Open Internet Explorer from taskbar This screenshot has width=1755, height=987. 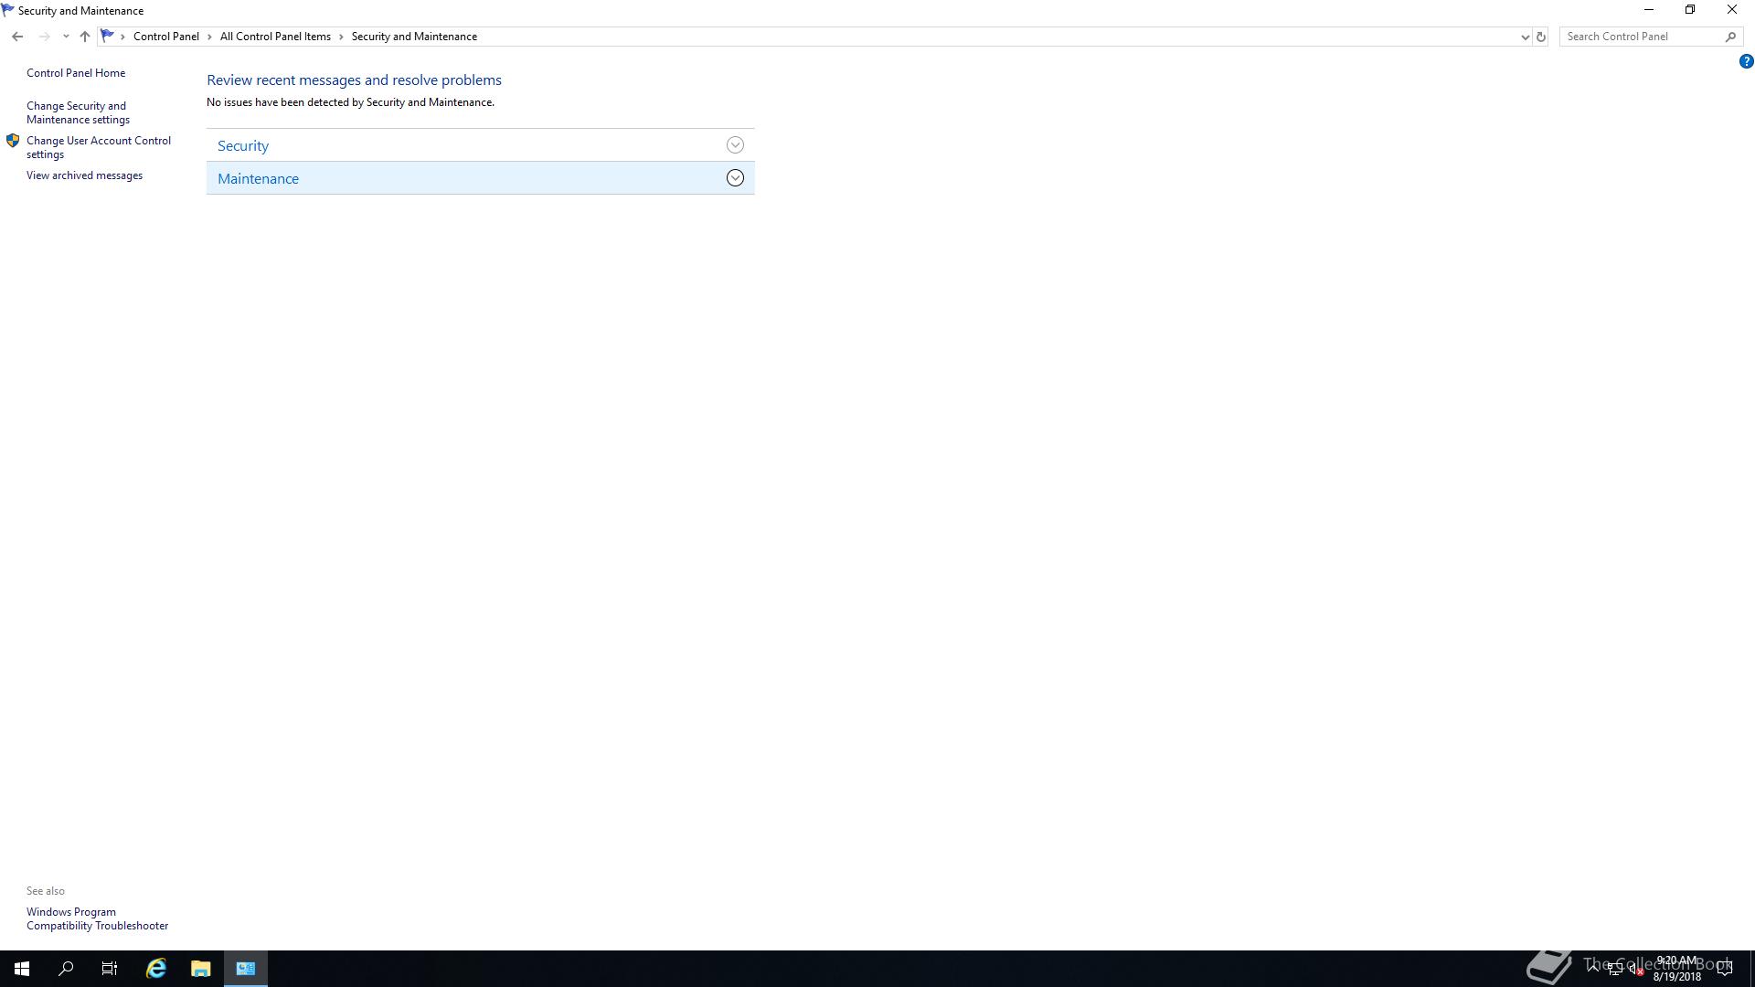point(156,968)
